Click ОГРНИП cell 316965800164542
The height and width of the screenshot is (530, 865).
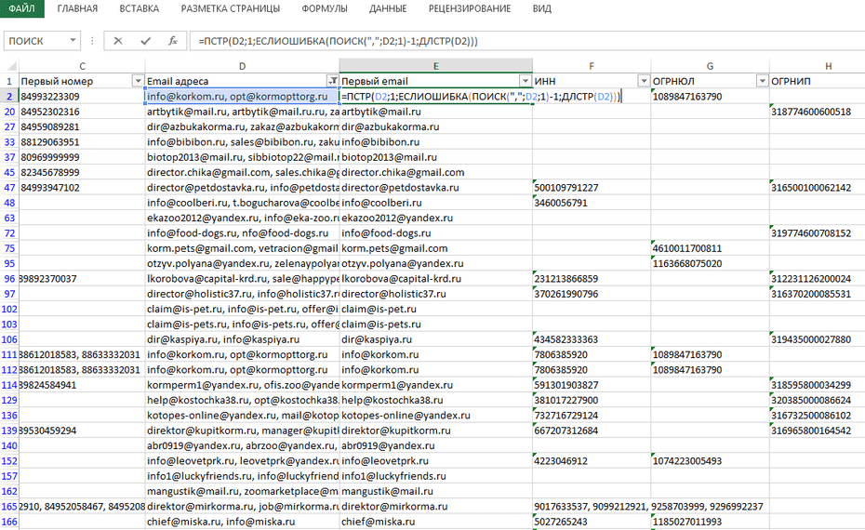[x=818, y=431]
